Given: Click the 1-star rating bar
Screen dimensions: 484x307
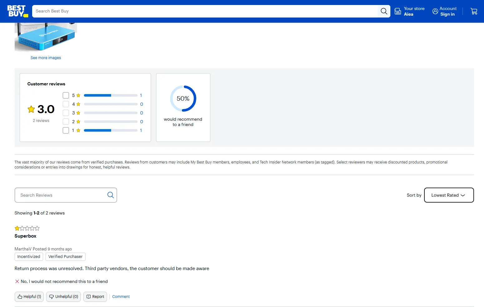Looking at the screenshot, I should (111, 130).
